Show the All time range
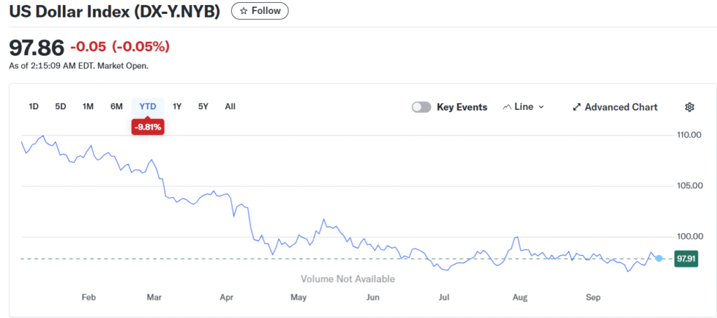Viewport: 717px width, 318px height. tap(230, 106)
